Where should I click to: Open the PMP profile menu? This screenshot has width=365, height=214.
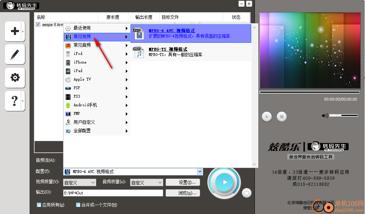(x=97, y=114)
